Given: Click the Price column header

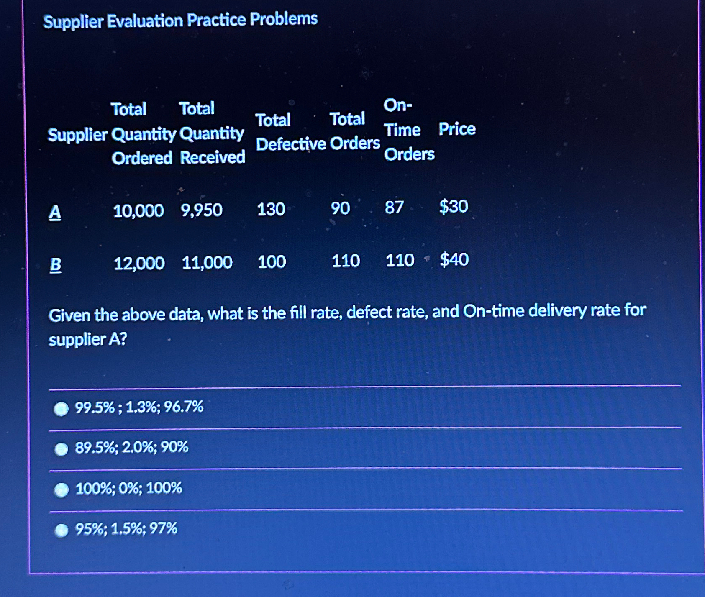Looking at the screenshot, I should pos(457,130).
